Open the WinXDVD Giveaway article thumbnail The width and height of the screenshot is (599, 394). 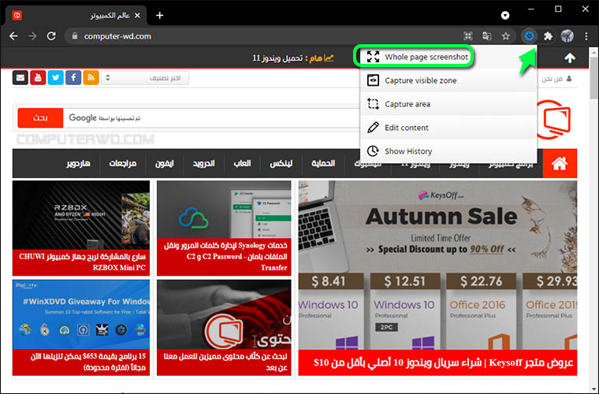tap(81, 314)
